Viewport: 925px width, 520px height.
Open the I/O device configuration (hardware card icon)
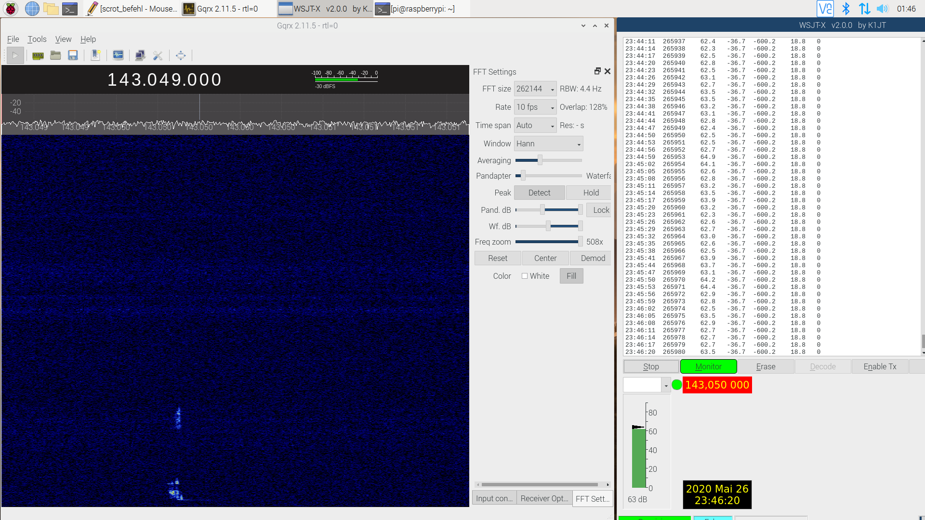click(38, 55)
